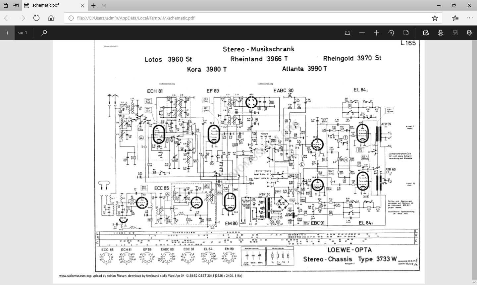Zoom in on the PDF

(377, 33)
